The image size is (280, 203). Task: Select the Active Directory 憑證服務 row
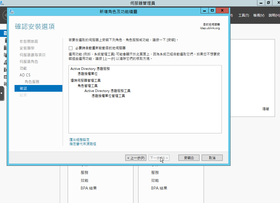click(90, 69)
